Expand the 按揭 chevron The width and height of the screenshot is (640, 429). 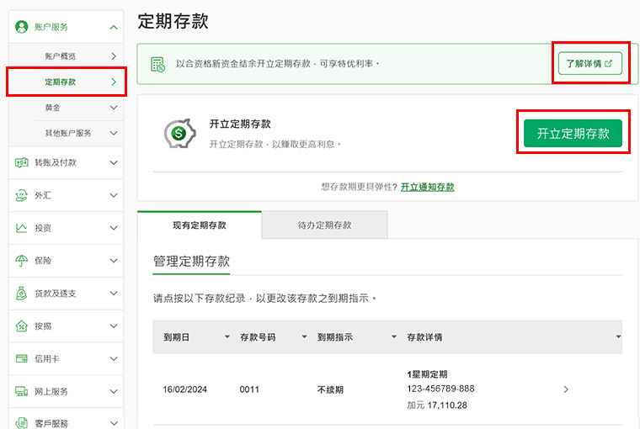(x=114, y=326)
